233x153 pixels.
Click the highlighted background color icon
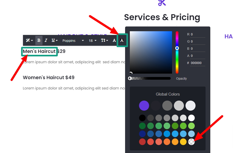tap(122, 40)
